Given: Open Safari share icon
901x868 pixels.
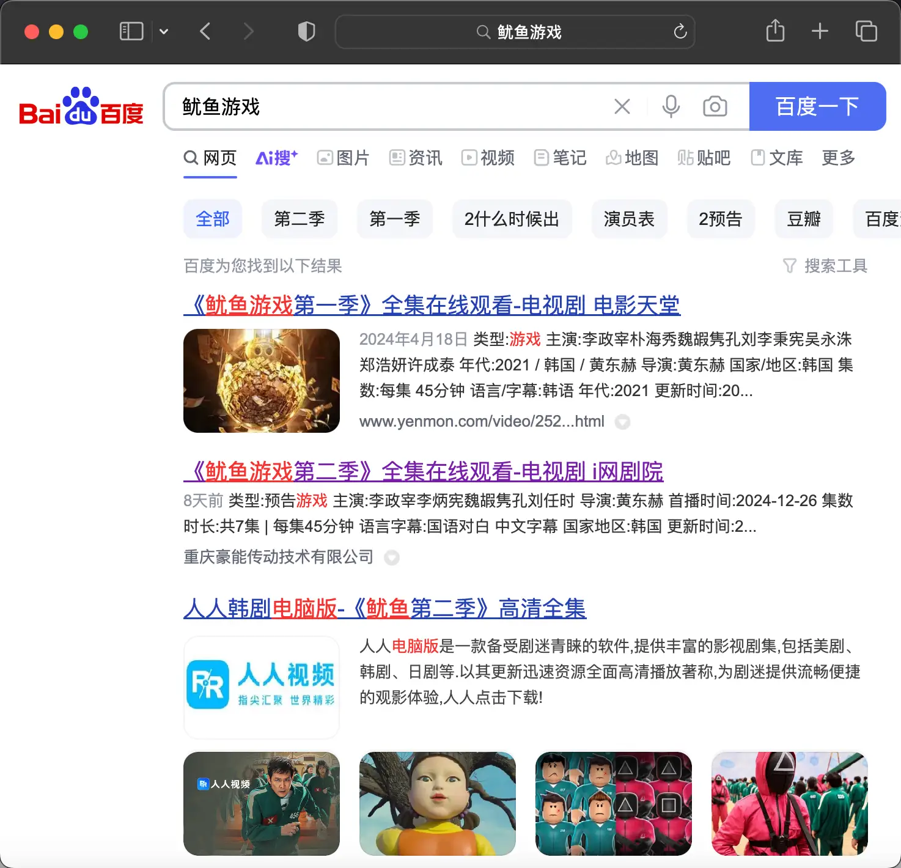Looking at the screenshot, I should tap(775, 31).
